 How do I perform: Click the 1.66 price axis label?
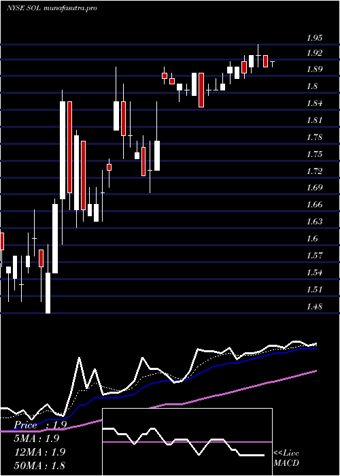point(314,205)
